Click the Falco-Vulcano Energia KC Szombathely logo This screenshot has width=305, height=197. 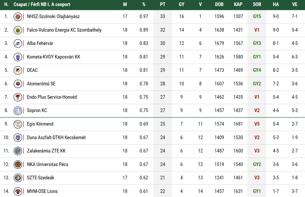pos(18,30)
